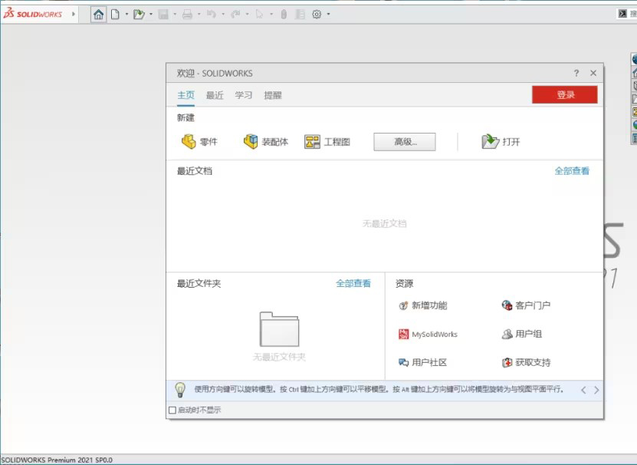
Task: Open the New document dropdown arrow
Action: point(126,15)
